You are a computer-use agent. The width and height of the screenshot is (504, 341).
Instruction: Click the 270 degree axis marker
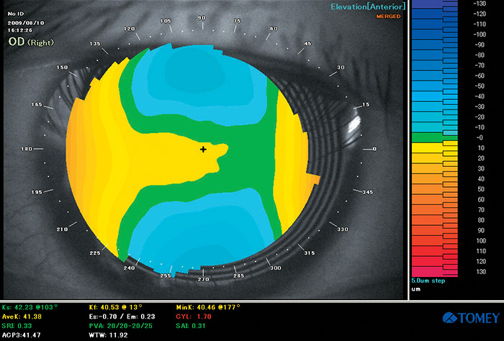[204, 279]
